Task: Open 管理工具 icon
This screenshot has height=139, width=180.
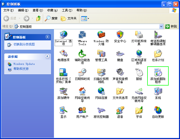Action: coord(101,53)
